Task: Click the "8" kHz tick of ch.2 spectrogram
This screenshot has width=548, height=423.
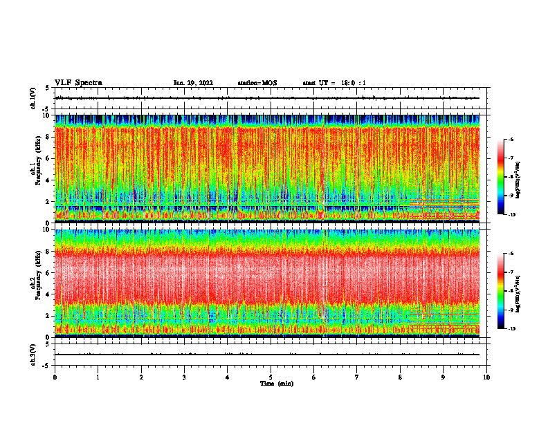Action: click(x=48, y=252)
